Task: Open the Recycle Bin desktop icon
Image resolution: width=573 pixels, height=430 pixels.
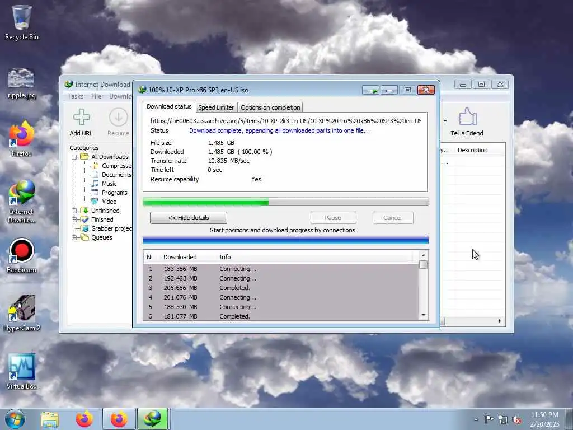Action: click(22, 22)
